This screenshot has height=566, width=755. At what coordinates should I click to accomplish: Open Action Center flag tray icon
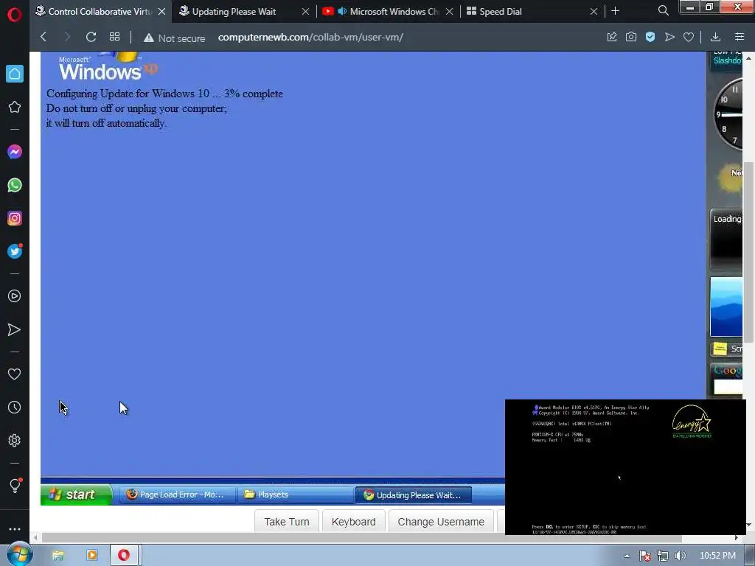645,556
